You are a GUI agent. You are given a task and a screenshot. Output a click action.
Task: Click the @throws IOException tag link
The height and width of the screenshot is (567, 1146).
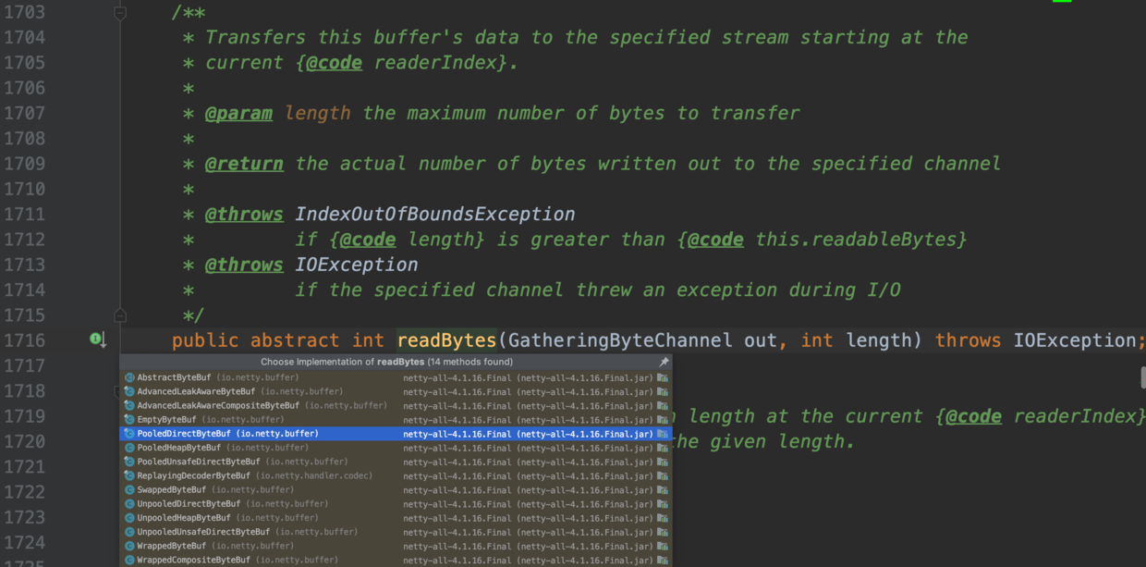tap(244, 264)
